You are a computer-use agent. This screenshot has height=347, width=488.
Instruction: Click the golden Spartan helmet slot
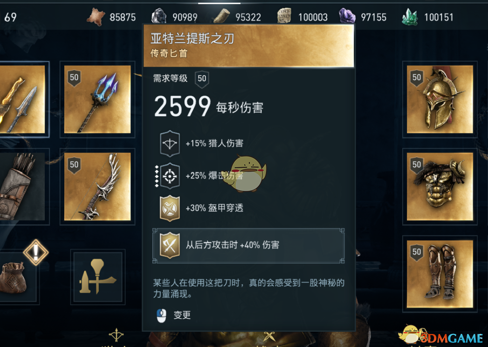(440, 99)
